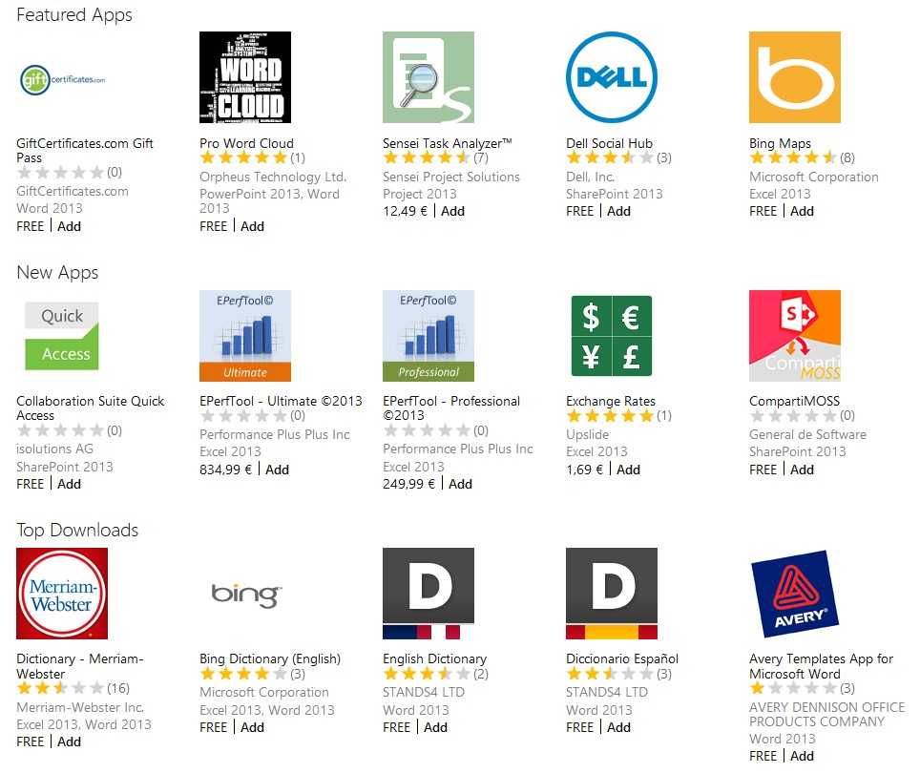Screen dimensions: 920x773
Task: Select the Diccionario Español icon
Action: click(x=612, y=593)
